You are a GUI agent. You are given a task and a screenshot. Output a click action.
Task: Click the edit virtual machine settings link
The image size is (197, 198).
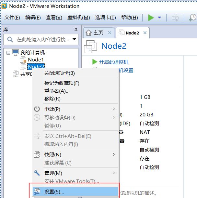(126, 70)
